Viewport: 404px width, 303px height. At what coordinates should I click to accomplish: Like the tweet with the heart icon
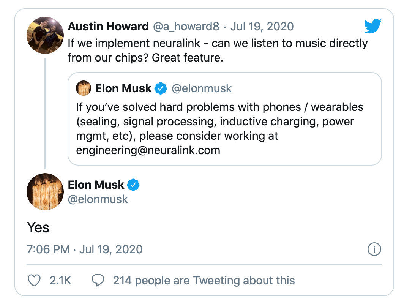tap(34, 280)
